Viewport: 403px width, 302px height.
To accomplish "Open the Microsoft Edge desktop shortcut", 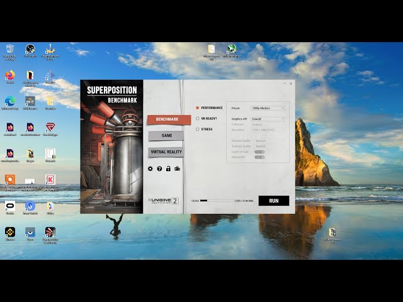I will pos(10,101).
